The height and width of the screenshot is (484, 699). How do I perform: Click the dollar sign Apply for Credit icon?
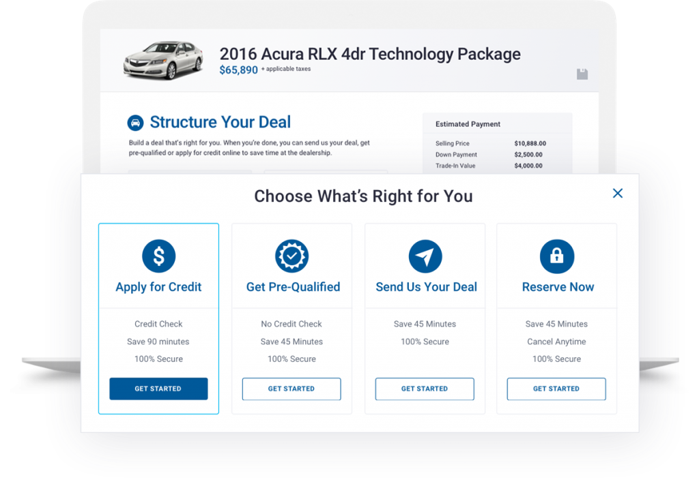click(158, 256)
